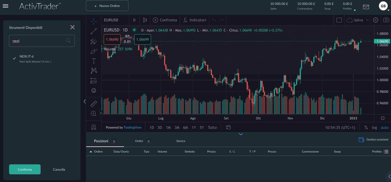This screenshot has width=391, height=182.
Task: Toggle NEXI.IT-d instrument checkmark
Action: point(14,58)
